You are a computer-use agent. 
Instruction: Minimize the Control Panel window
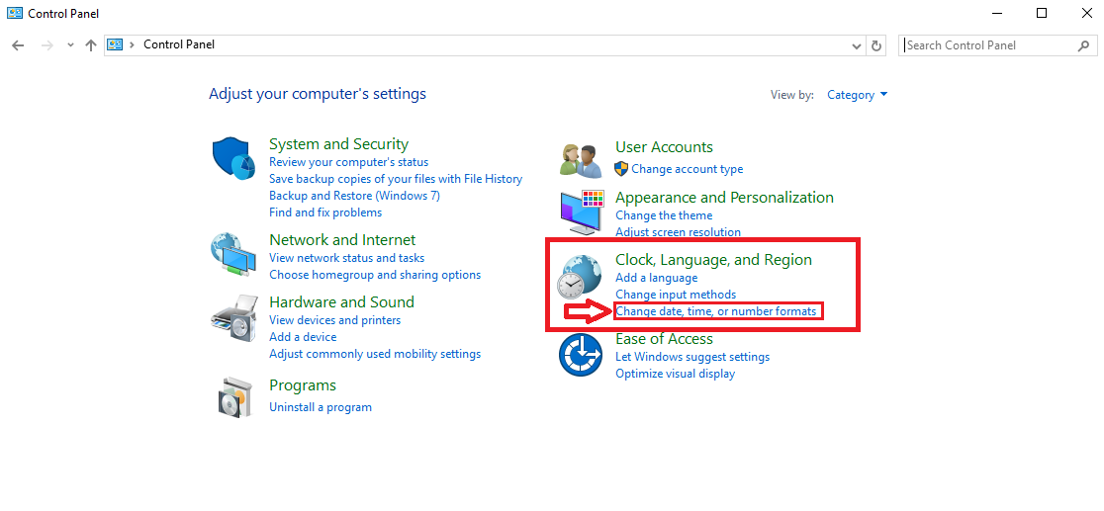point(996,13)
